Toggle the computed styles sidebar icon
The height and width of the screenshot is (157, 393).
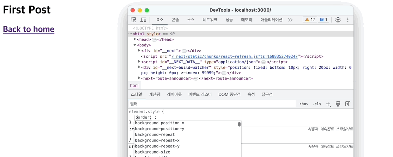coord(347,104)
